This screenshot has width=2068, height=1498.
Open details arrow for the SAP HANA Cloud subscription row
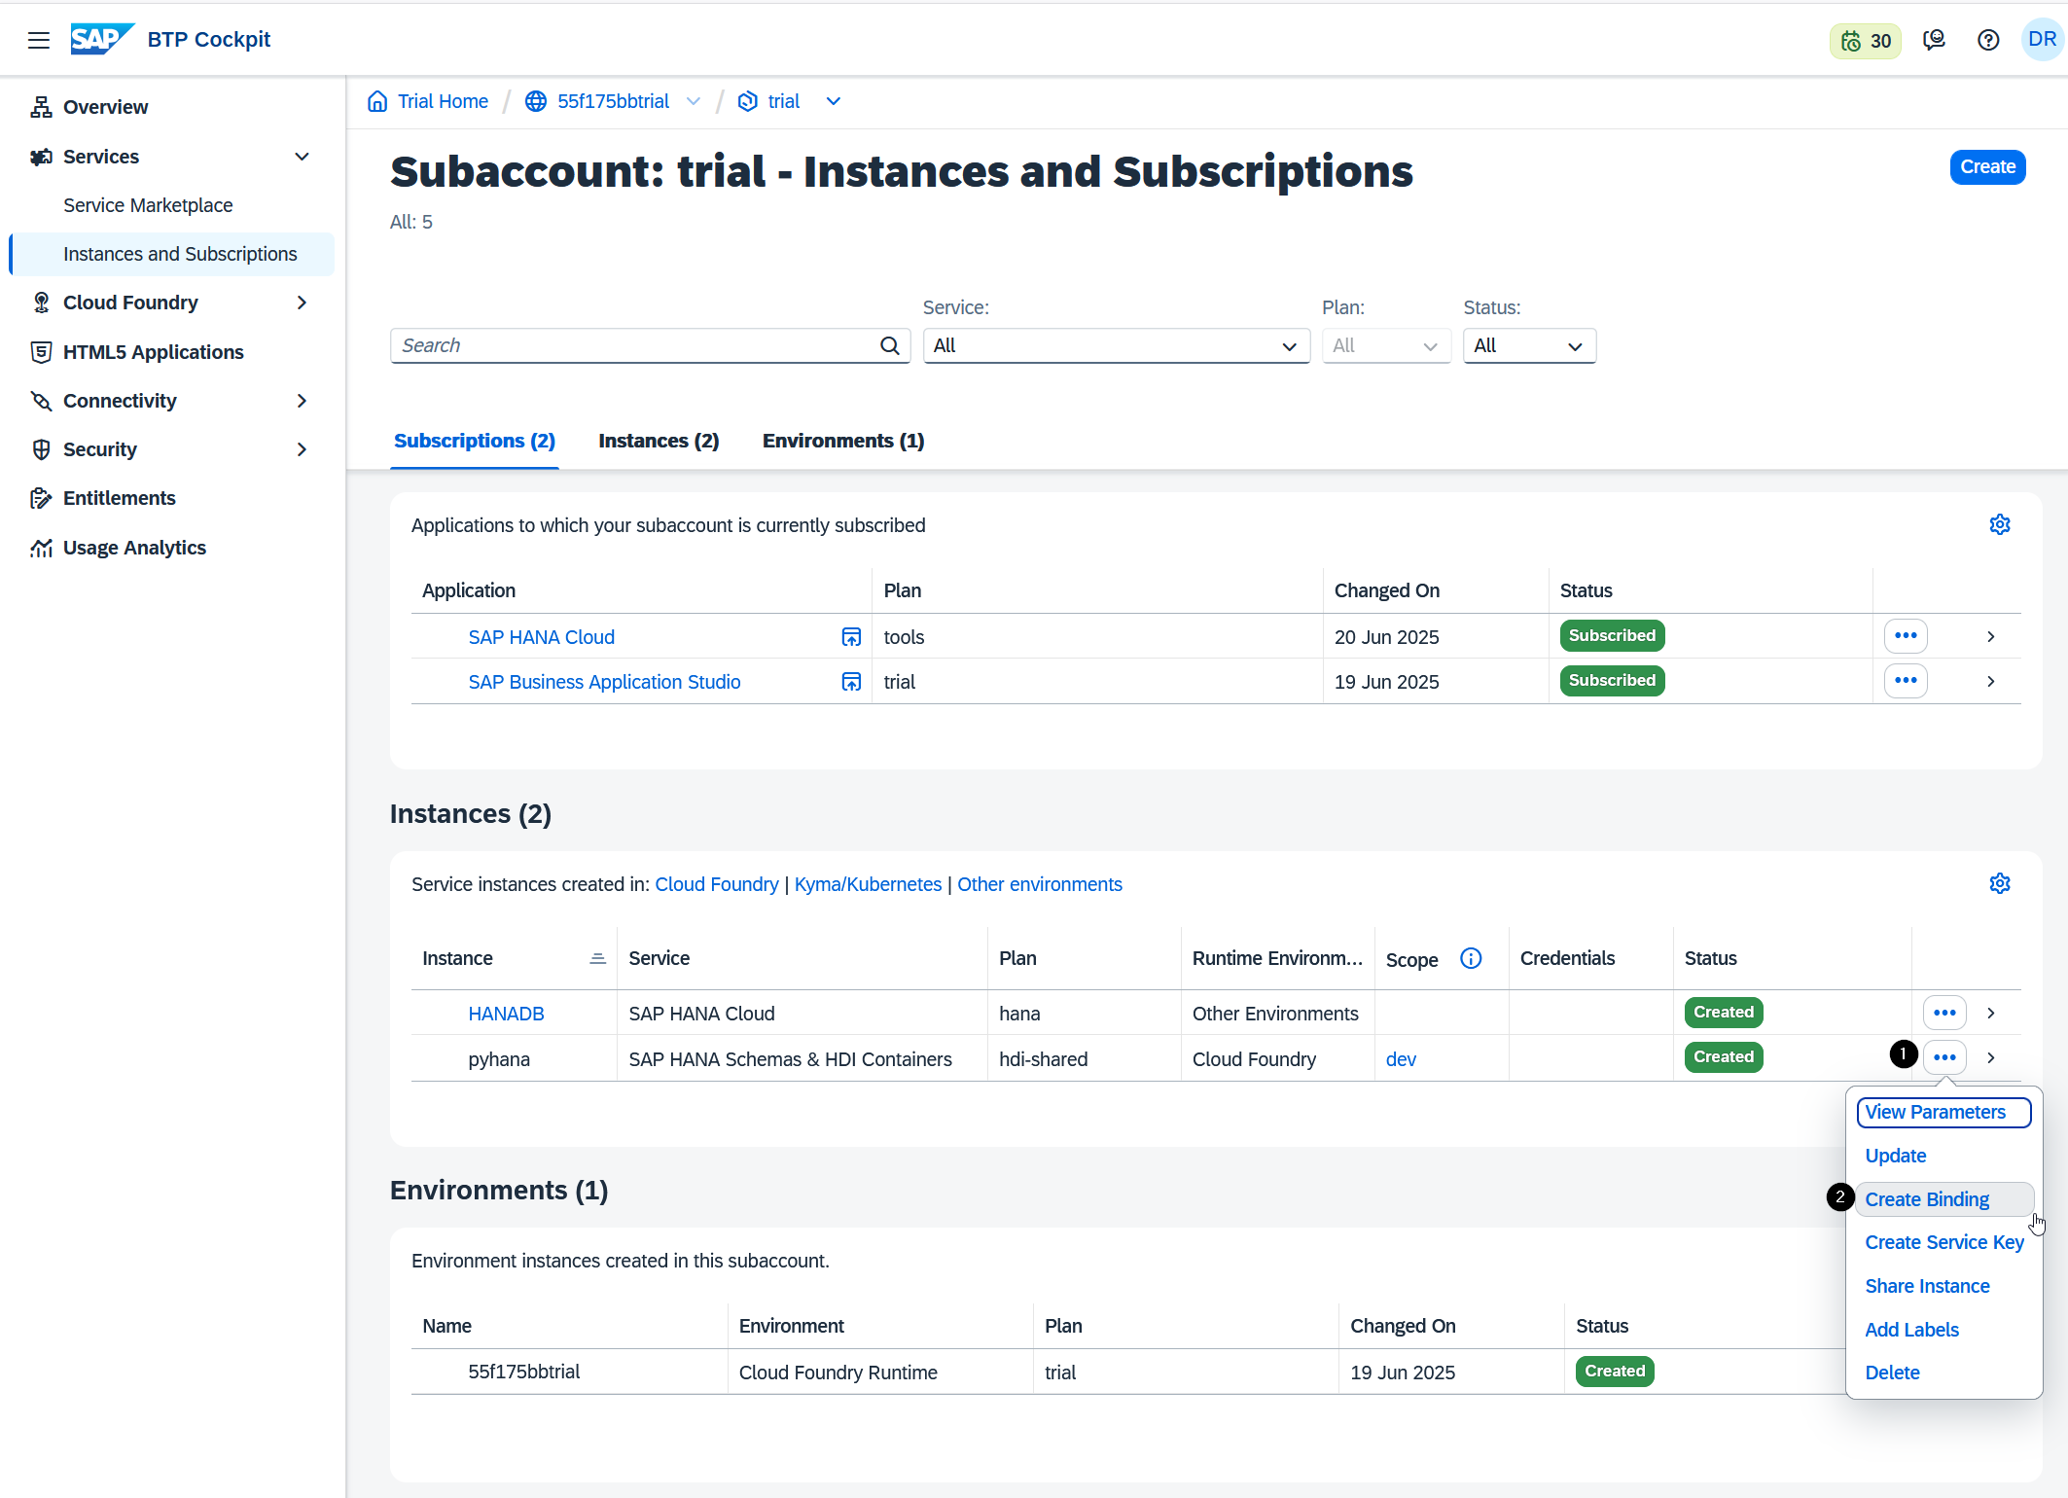[1990, 636]
